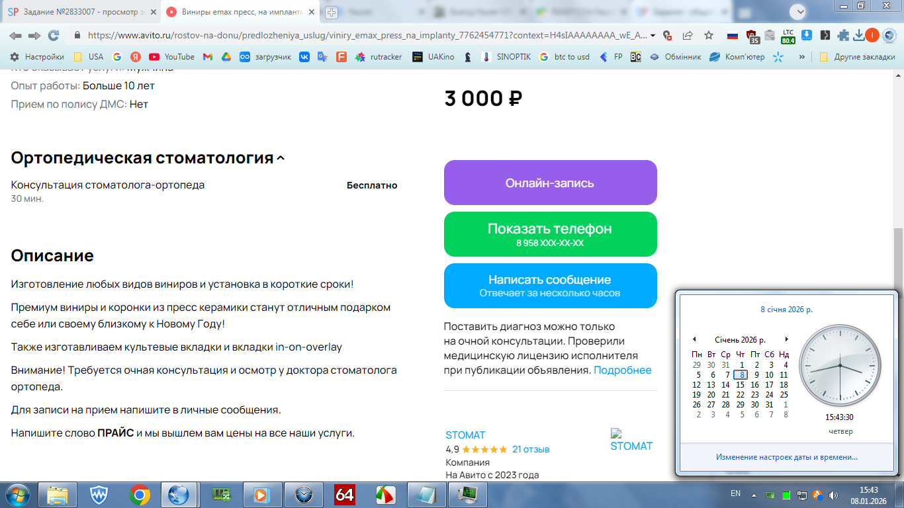Open the загрузчик bookmark
The image size is (904, 508).
265,57
